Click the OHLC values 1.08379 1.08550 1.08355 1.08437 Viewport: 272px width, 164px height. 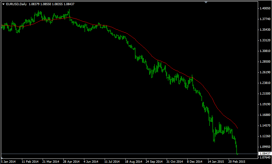[51, 4]
